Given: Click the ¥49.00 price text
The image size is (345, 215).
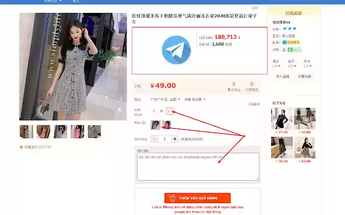Looking at the screenshot, I should [x=163, y=85].
